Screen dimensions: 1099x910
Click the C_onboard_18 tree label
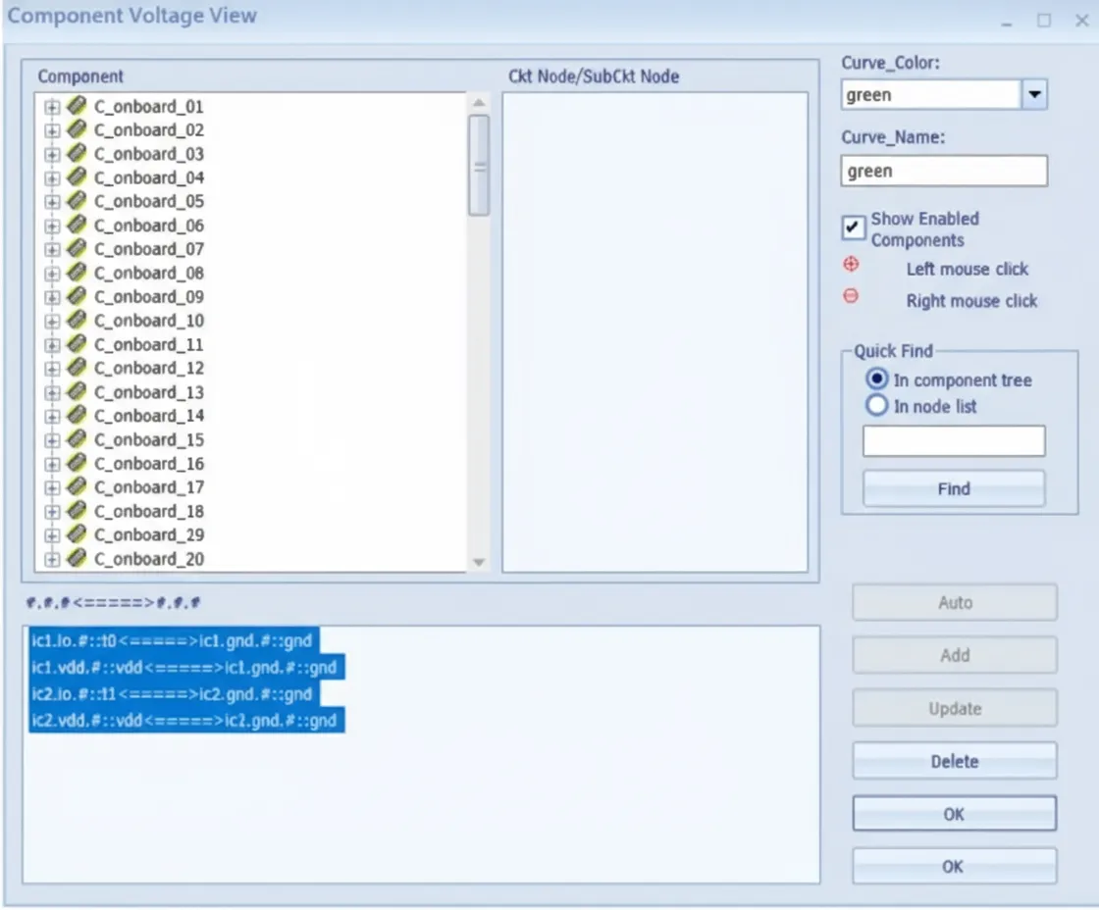[x=149, y=512]
